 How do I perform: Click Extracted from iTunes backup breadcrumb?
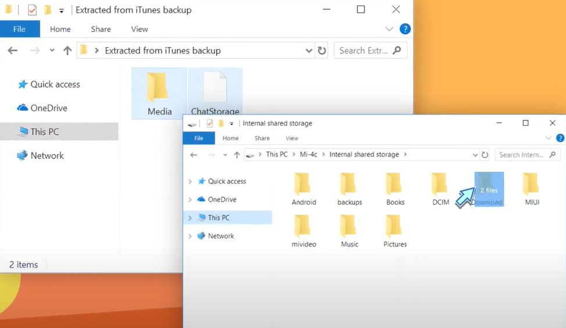pyautogui.click(x=163, y=51)
